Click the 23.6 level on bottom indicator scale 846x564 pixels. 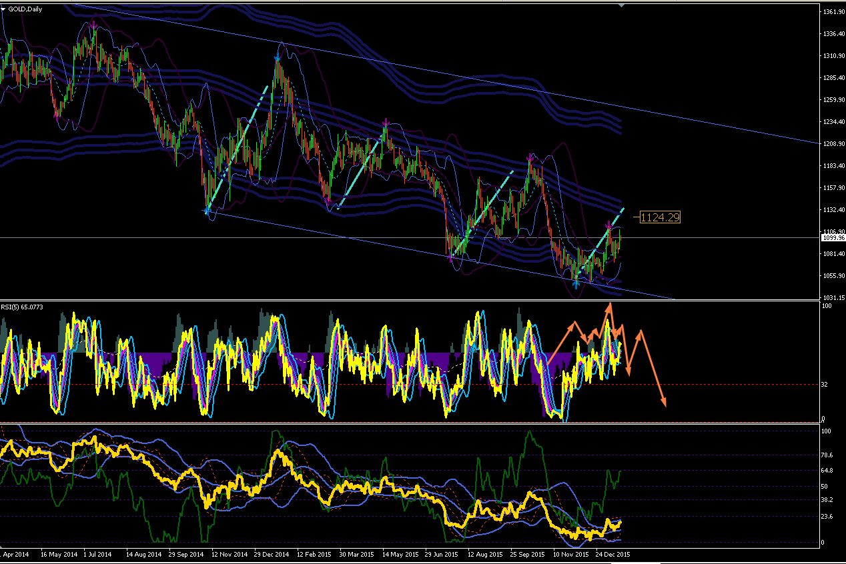point(827,516)
